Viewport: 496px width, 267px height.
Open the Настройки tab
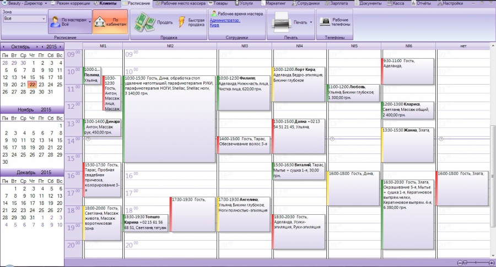coord(450,3)
